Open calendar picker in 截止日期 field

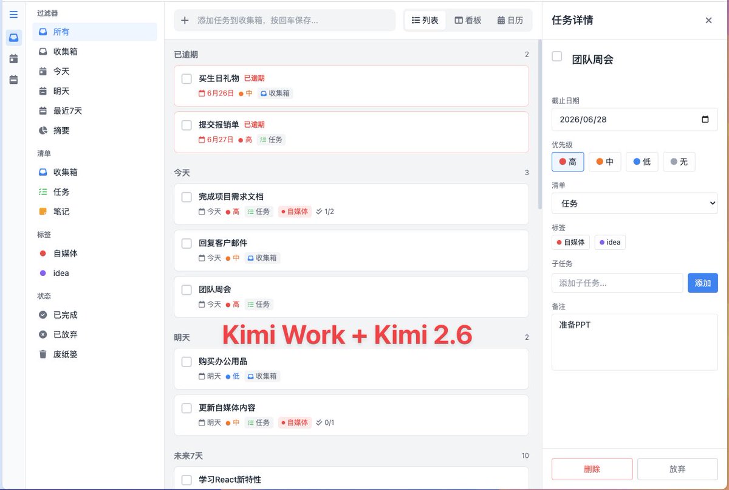click(705, 120)
